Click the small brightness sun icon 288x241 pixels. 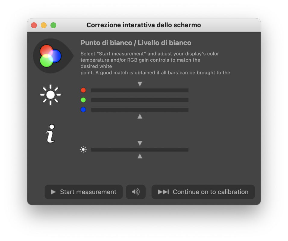[83, 149]
